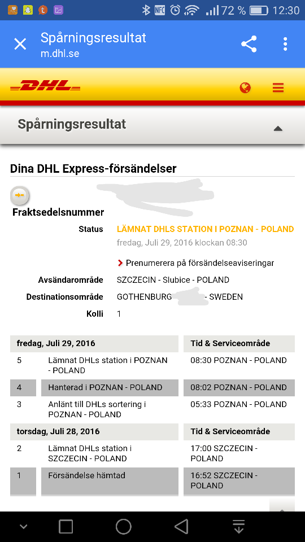Close the browser tab with X
This screenshot has height=542, width=305.
(20, 44)
